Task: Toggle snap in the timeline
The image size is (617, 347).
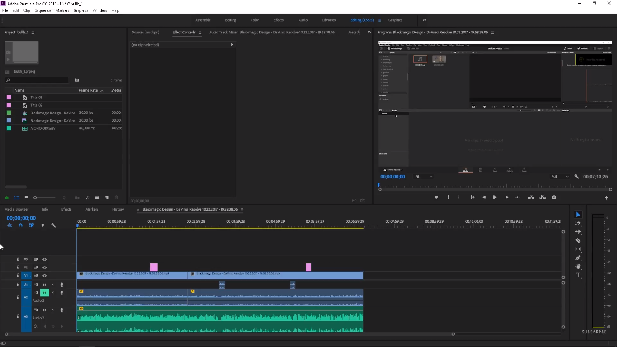Action: tap(20, 225)
